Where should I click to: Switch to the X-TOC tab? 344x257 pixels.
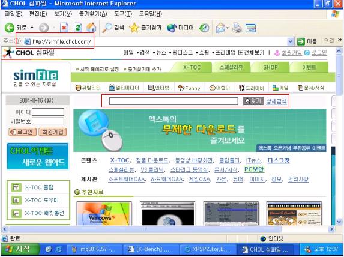click(x=192, y=67)
